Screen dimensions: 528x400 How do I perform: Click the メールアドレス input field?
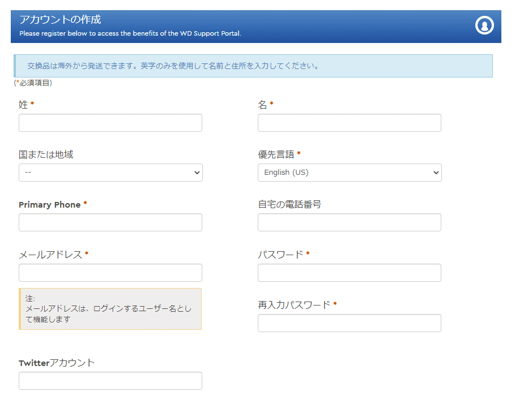pos(110,273)
